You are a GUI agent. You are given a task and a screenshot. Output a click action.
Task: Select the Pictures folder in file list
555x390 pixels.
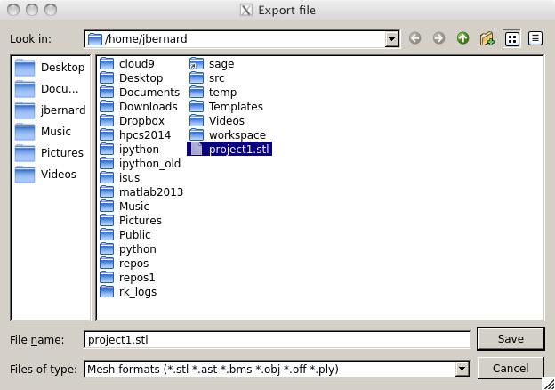tap(130, 220)
